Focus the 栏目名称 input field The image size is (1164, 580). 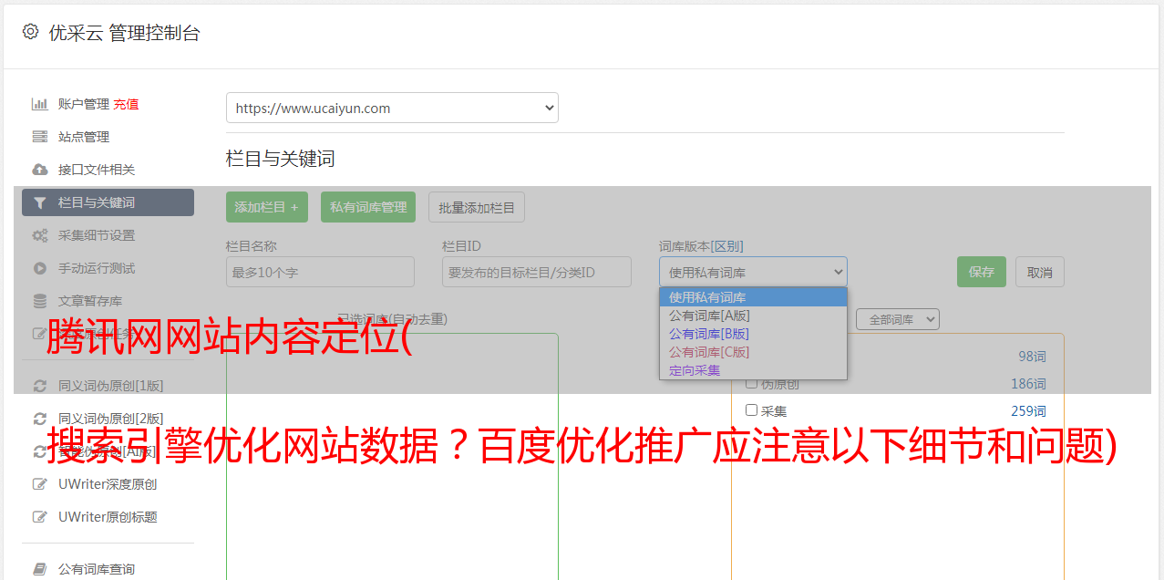coord(320,272)
